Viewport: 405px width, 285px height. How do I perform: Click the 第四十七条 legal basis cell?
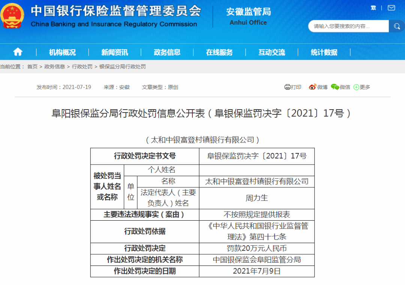(257, 232)
